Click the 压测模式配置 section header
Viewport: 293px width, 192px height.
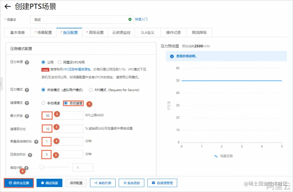[21, 49]
